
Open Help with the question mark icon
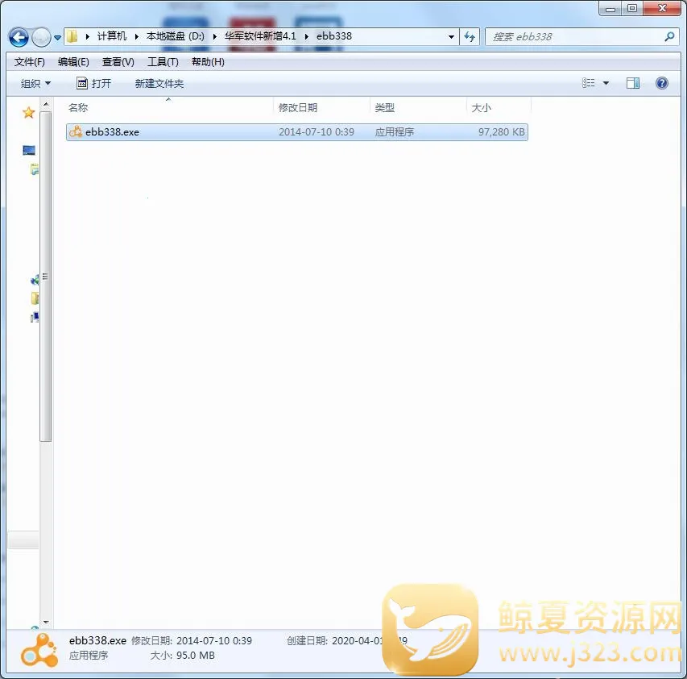coord(662,83)
